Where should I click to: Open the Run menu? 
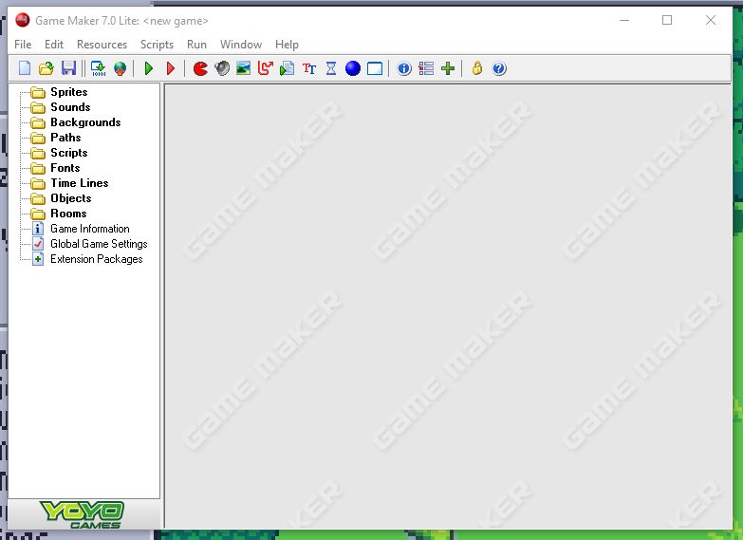[196, 44]
